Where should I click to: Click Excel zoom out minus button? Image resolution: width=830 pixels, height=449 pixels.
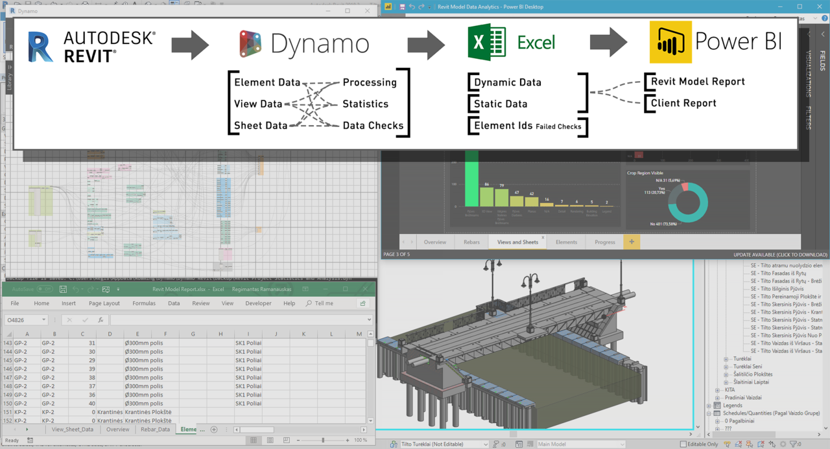[298, 441]
